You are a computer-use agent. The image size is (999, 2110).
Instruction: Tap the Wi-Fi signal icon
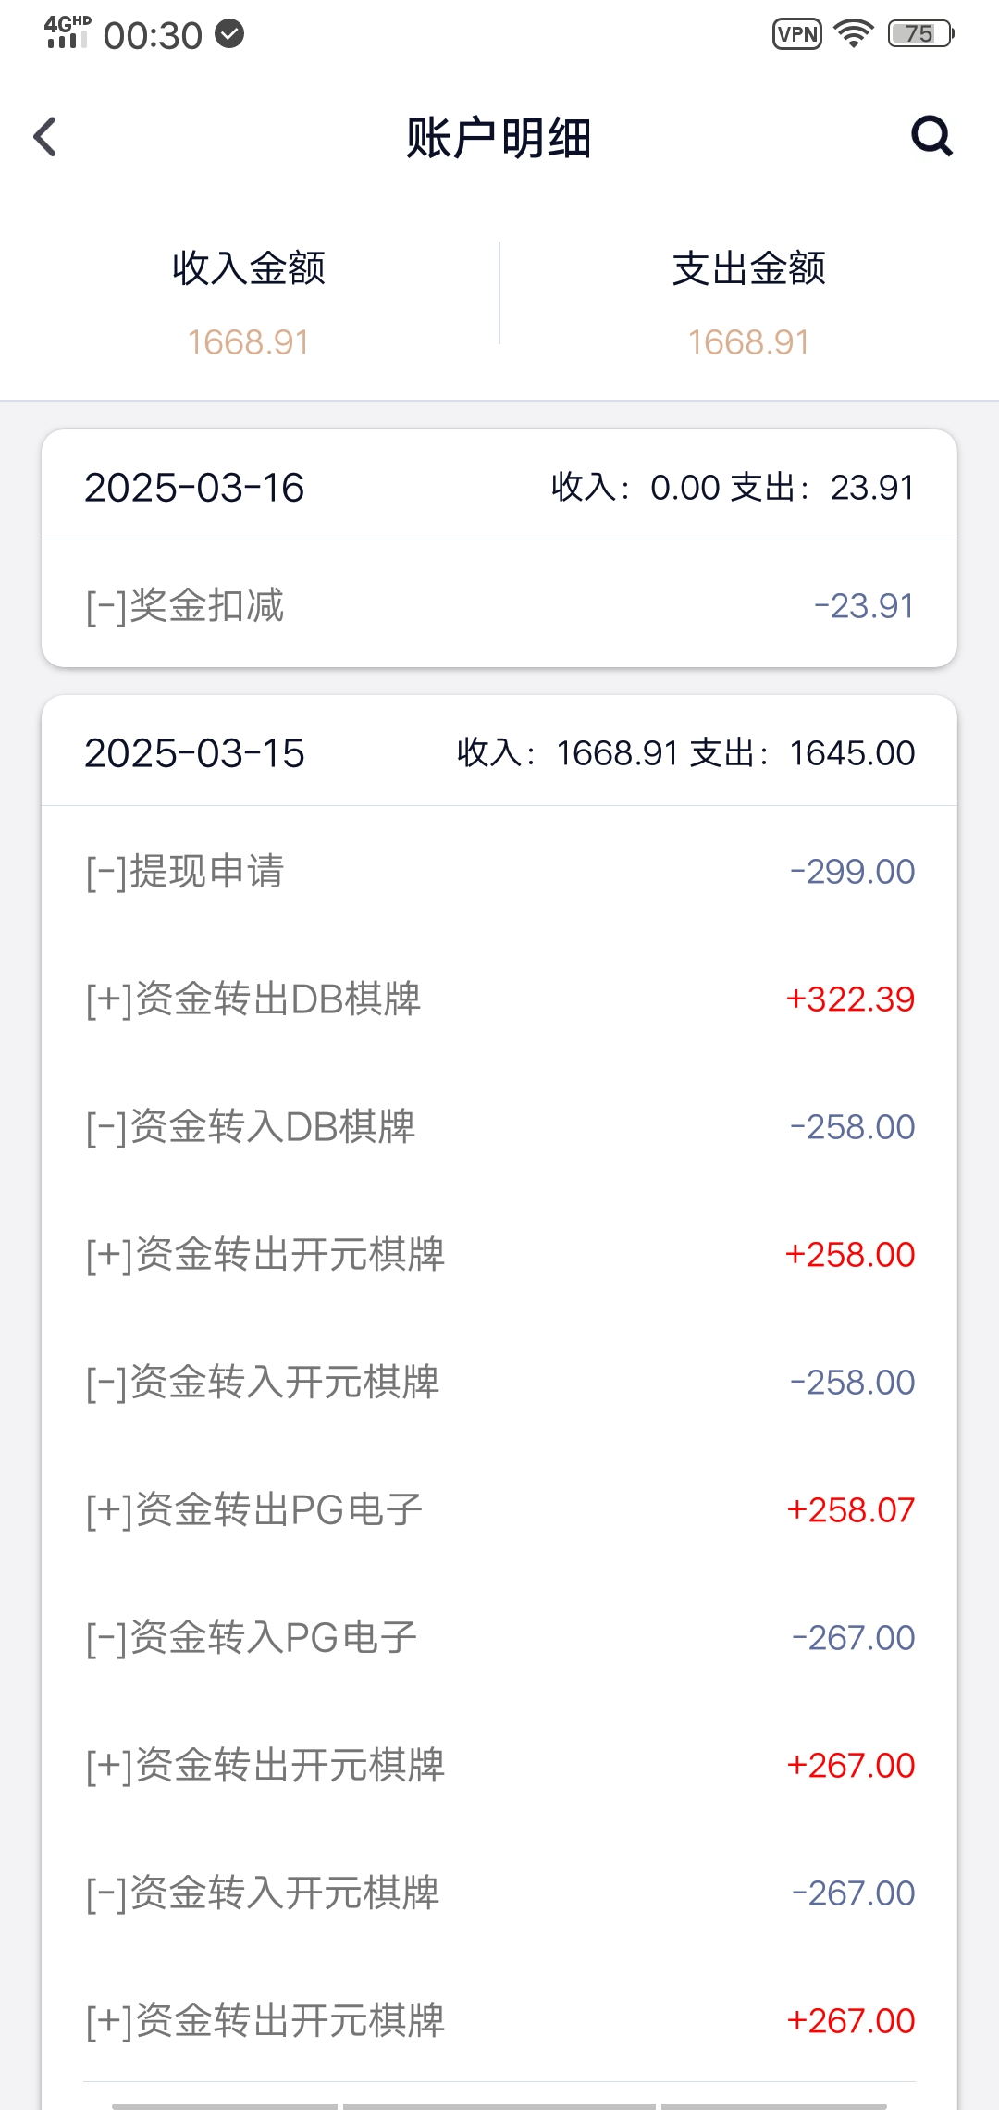853,34
